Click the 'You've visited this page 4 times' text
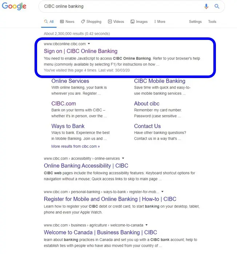 (x=87, y=70)
